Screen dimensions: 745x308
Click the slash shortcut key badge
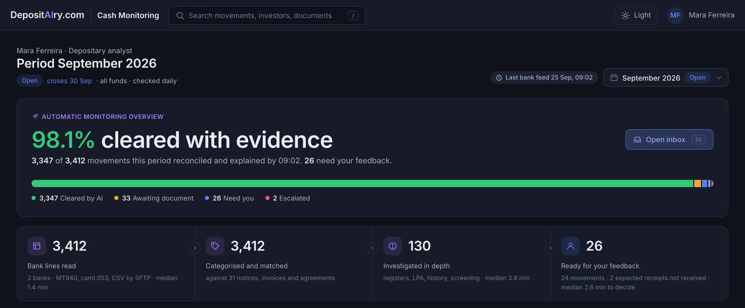pos(353,16)
